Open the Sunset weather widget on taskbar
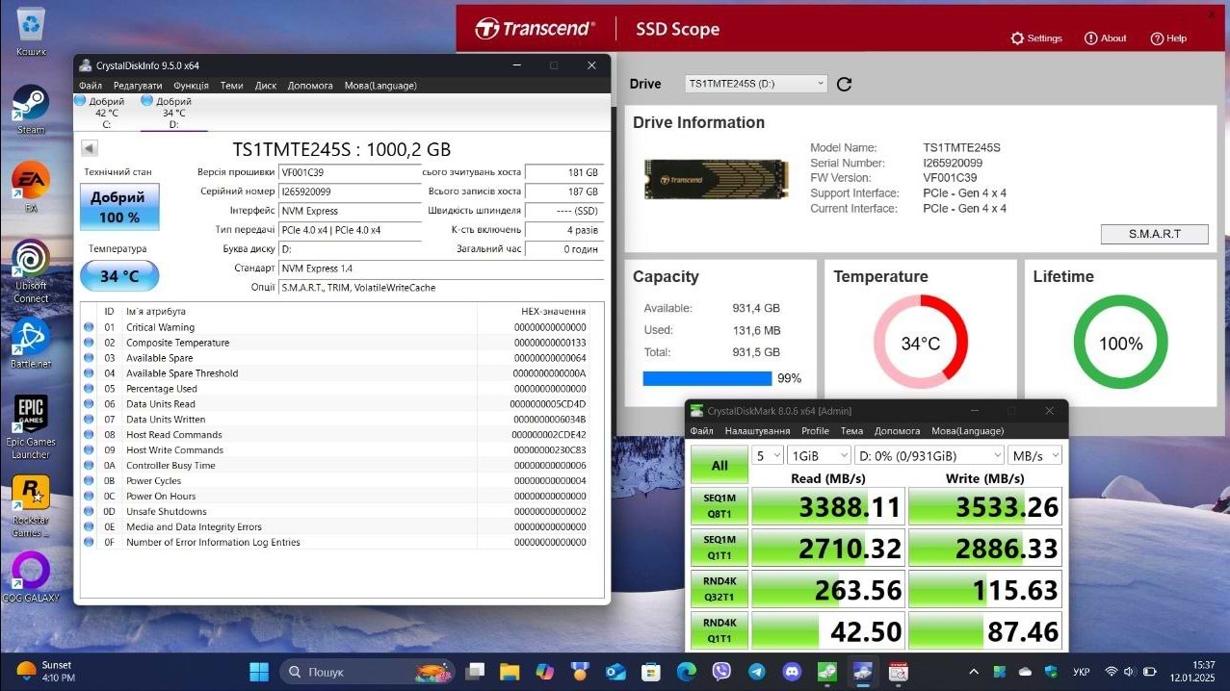The image size is (1230, 691). pyautogui.click(x=45, y=671)
